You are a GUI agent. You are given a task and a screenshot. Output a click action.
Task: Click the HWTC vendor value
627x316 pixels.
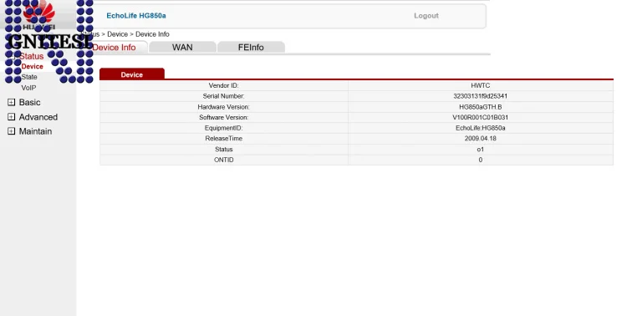click(480, 85)
